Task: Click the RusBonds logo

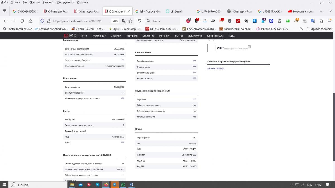Action: click(x=70, y=36)
